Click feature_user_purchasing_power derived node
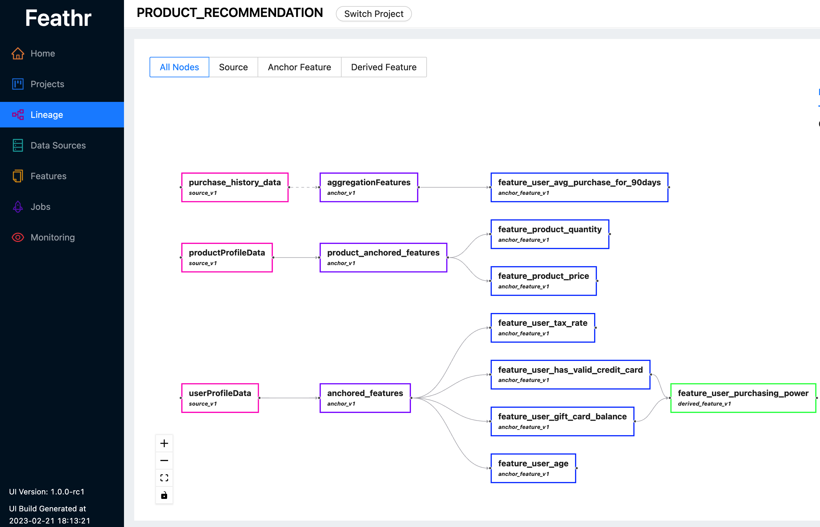Image resolution: width=820 pixels, height=527 pixels. coord(744,397)
